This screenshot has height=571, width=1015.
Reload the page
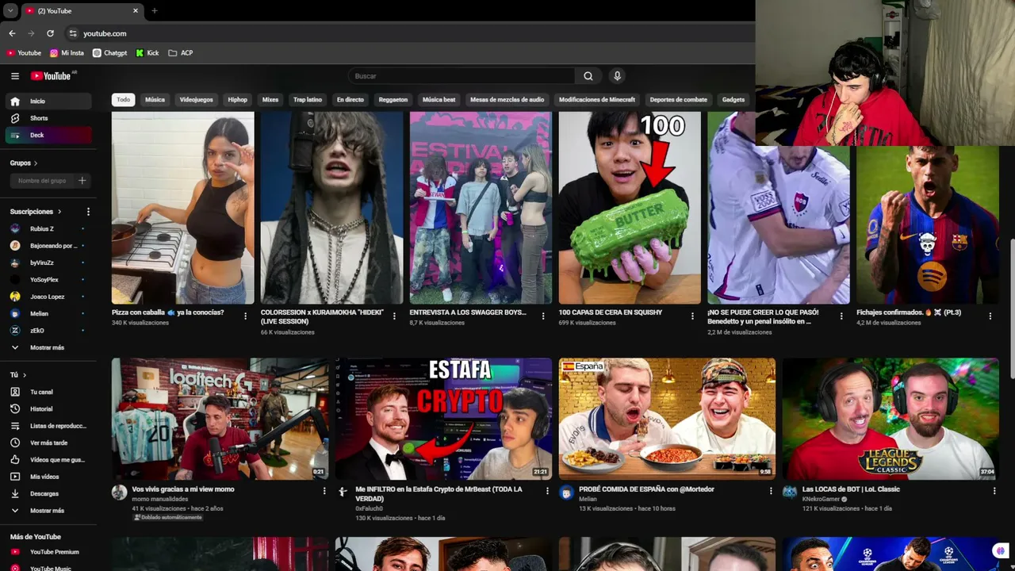coord(50,33)
